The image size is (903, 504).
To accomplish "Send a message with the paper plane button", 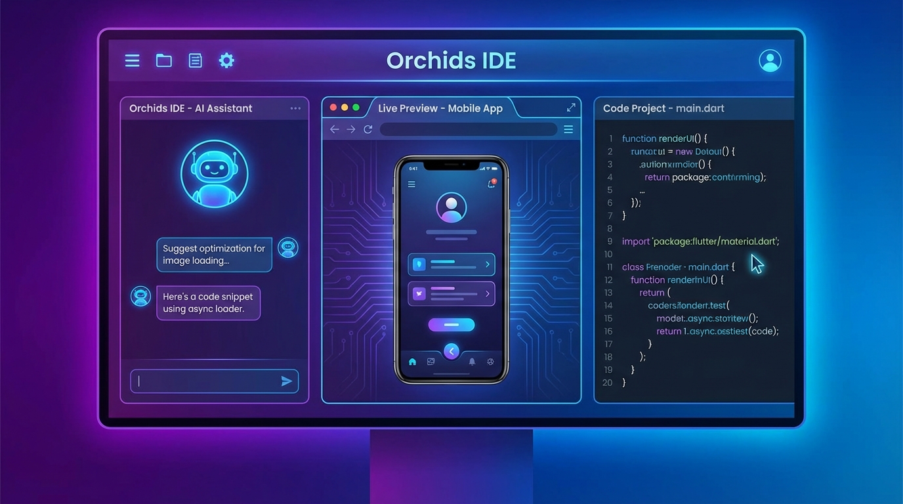I will 287,381.
